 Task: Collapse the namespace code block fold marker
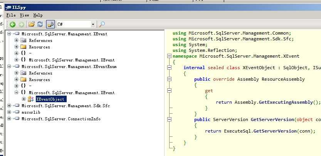point(169,56)
